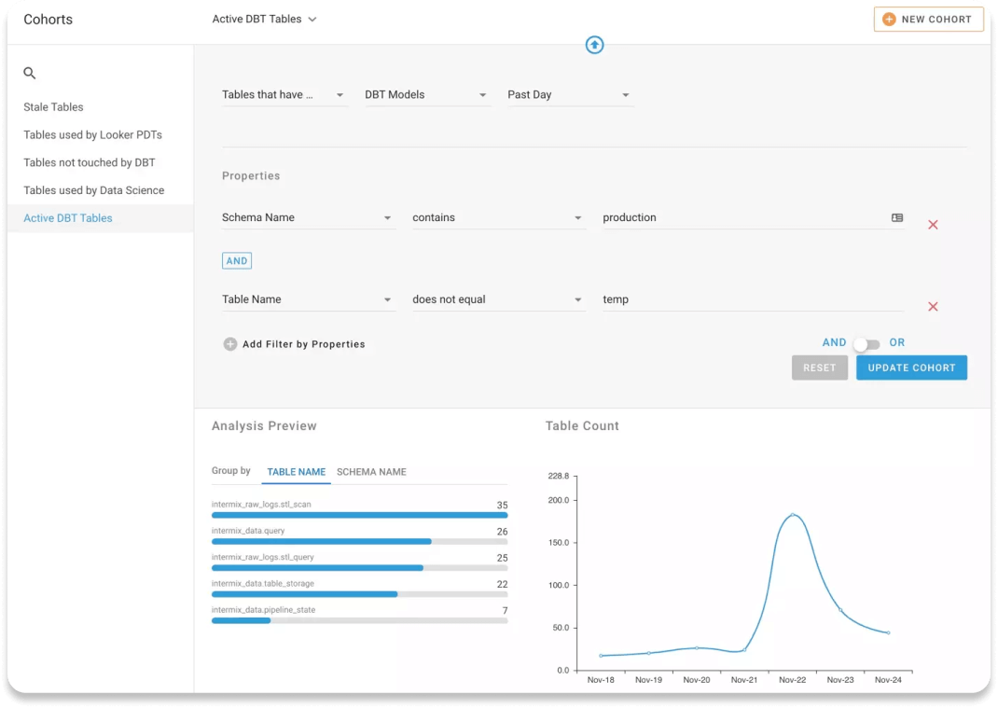Click the list icon in production field

coord(897,217)
